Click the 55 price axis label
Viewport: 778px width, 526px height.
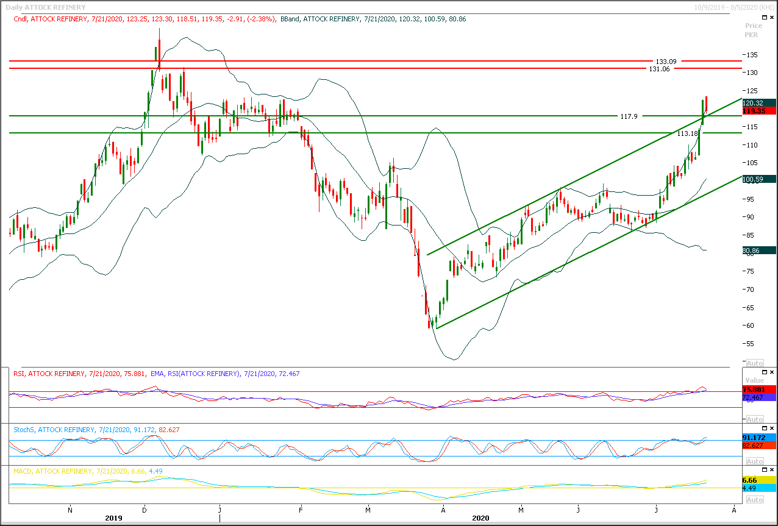point(751,344)
